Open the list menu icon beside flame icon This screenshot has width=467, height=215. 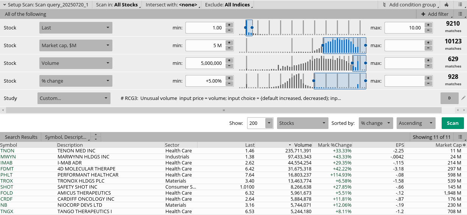[460, 5]
